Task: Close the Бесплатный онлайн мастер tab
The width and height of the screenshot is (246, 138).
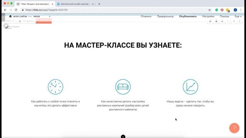Action: coord(93,4)
